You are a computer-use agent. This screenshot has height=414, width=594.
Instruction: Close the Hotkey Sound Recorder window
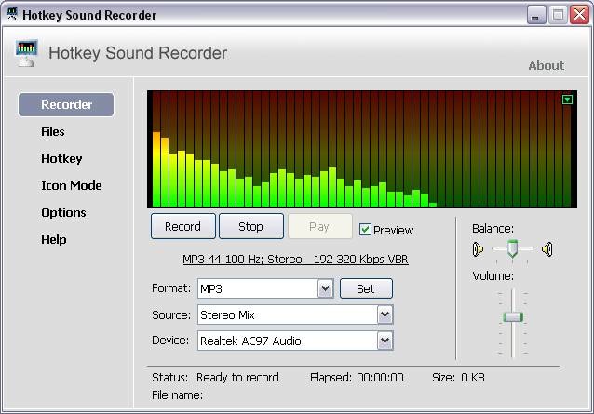point(580,15)
